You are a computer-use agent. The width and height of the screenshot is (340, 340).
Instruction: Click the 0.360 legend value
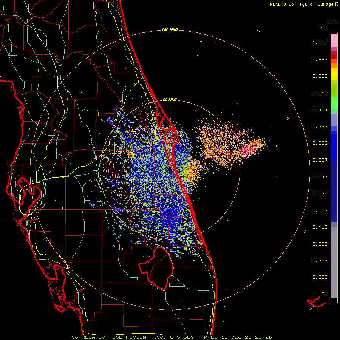pos(320,244)
